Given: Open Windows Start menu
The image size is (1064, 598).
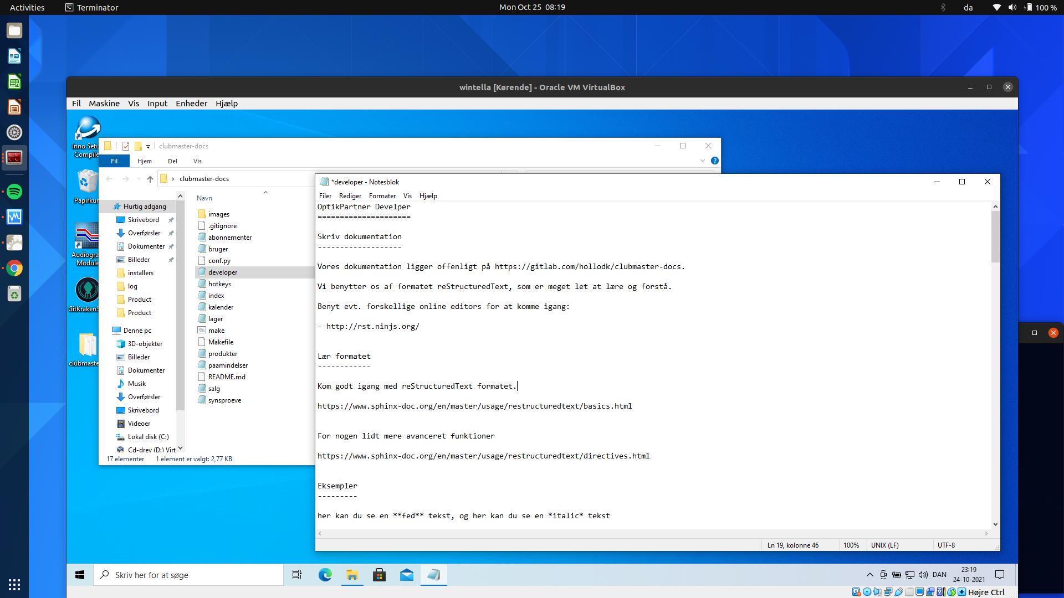Looking at the screenshot, I should pyautogui.click(x=80, y=575).
